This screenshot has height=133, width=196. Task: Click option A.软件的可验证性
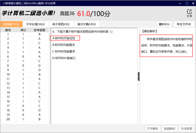click(64, 38)
